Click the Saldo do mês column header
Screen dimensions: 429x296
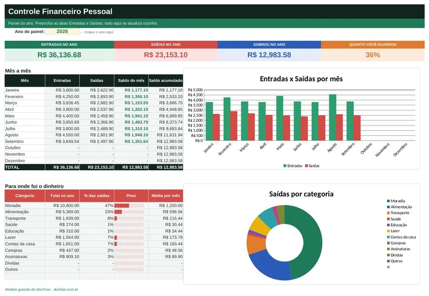[131, 80]
